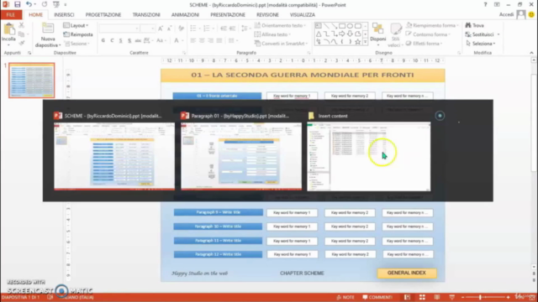The width and height of the screenshot is (538, 302).
Task: Click the Save icon in quick access toolbar
Action: pyautogui.click(x=17, y=4)
